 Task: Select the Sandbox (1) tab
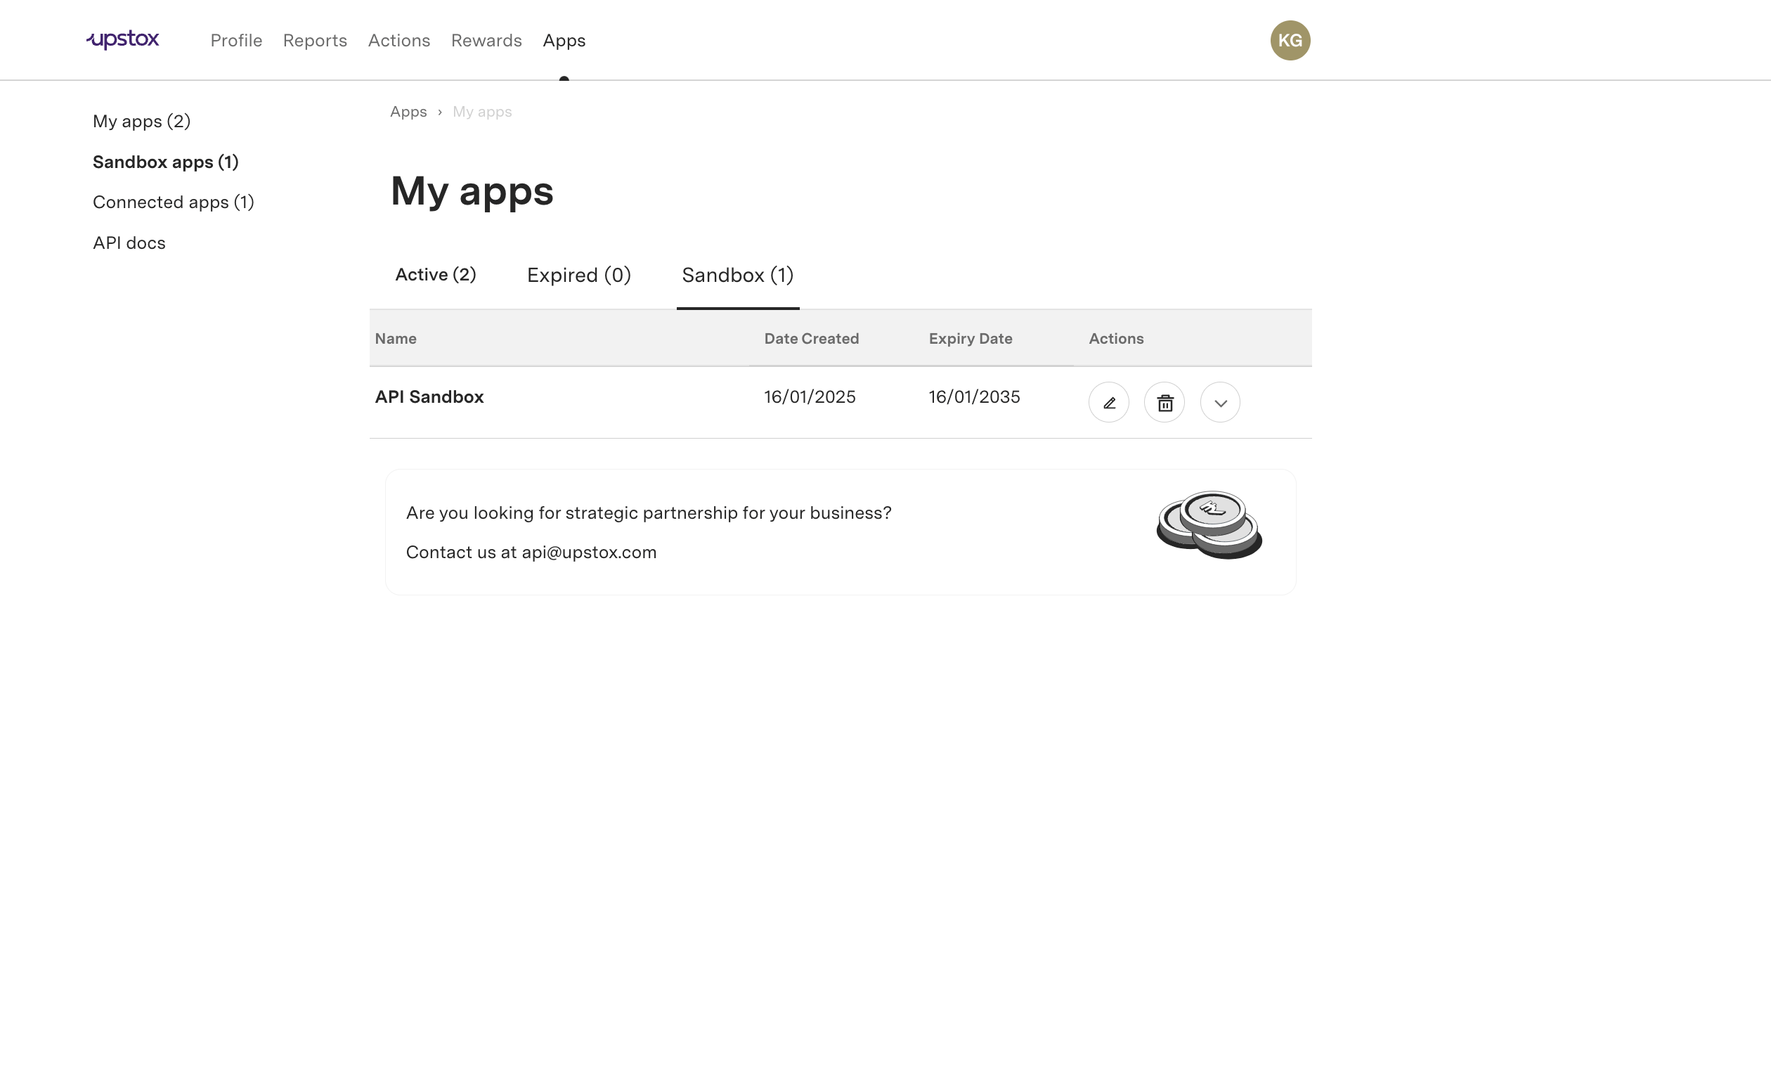pos(737,275)
